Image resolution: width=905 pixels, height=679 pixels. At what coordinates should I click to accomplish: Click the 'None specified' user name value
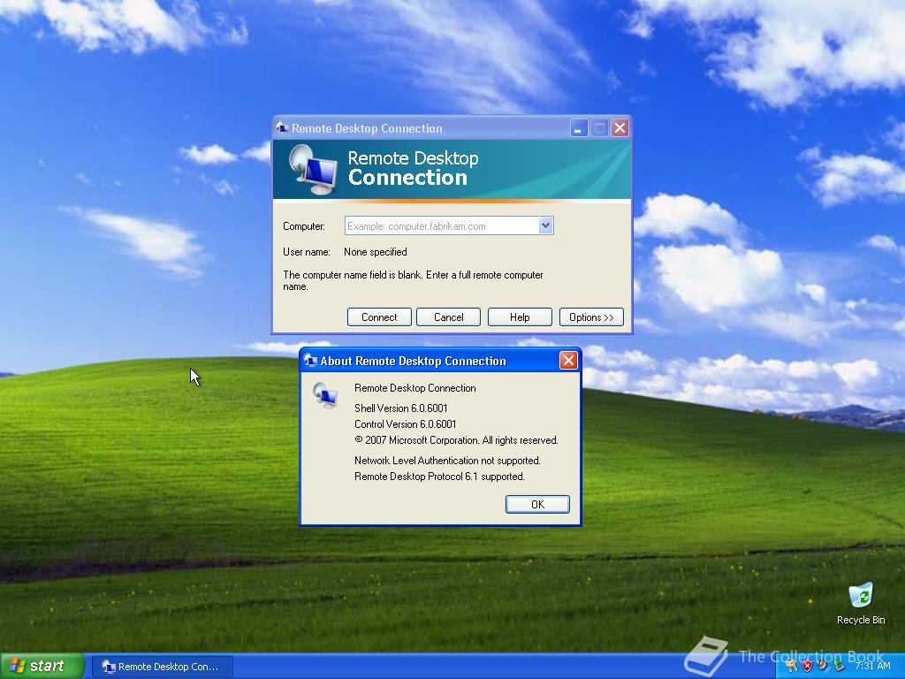[375, 252]
